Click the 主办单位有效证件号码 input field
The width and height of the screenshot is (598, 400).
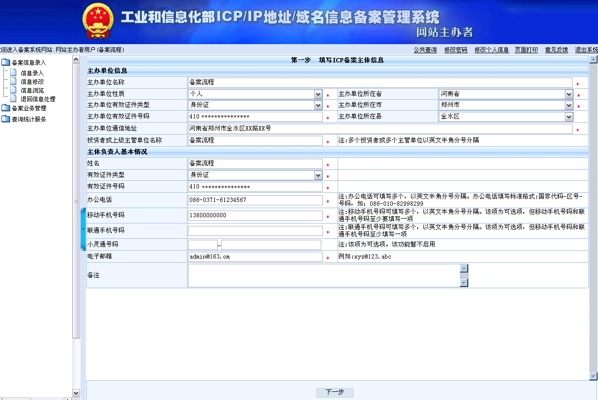click(x=255, y=117)
